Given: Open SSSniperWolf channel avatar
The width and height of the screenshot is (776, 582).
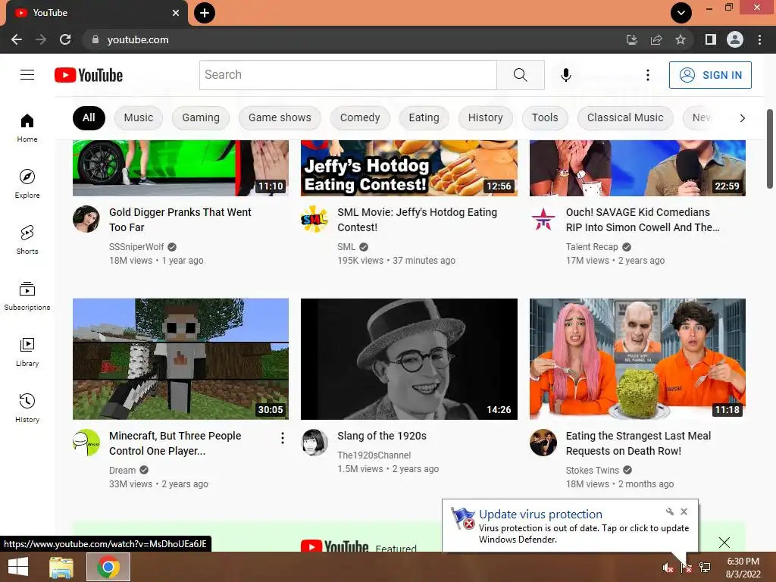Looking at the screenshot, I should (86, 219).
